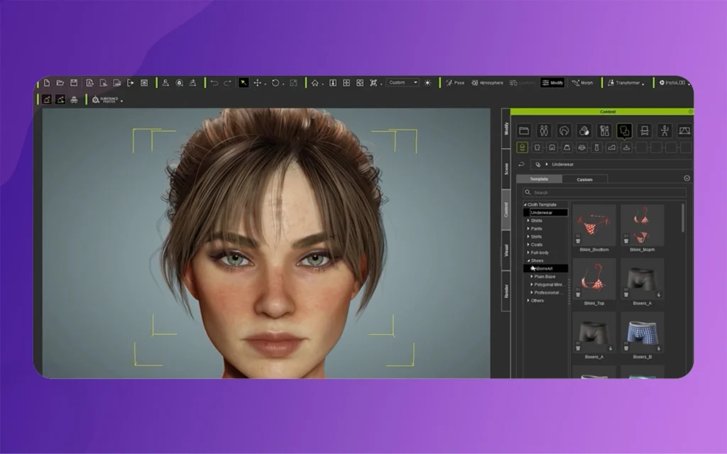Open the InstaLOD dropdown arrow
This screenshot has width=727, height=454.
click(x=689, y=84)
